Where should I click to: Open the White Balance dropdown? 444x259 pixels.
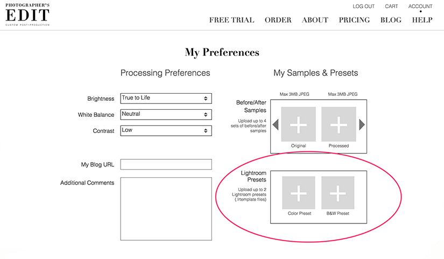click(x=166, y=114)
